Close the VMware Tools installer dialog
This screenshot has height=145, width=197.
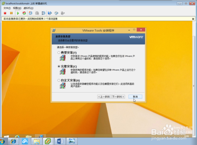pyautogui.click(x=141, y=30)
